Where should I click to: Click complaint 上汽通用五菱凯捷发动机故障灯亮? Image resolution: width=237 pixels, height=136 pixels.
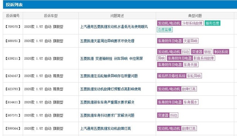tap(106, 129)
